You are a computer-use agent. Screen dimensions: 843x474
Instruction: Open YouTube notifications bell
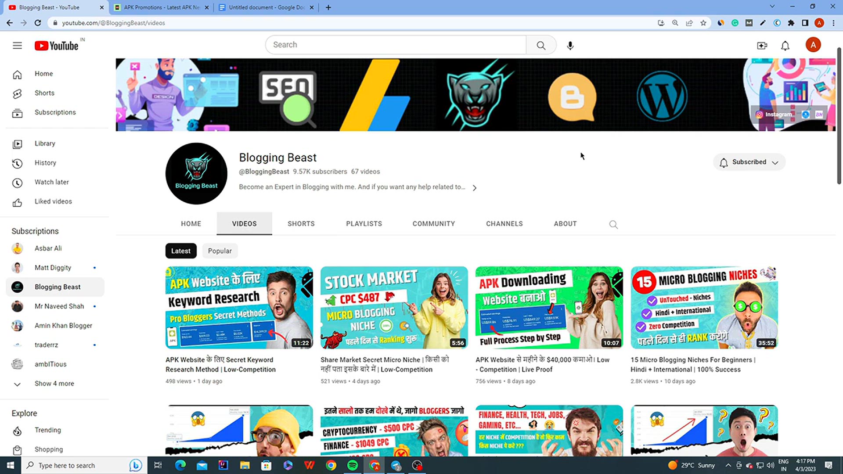(x=785, y=46)
